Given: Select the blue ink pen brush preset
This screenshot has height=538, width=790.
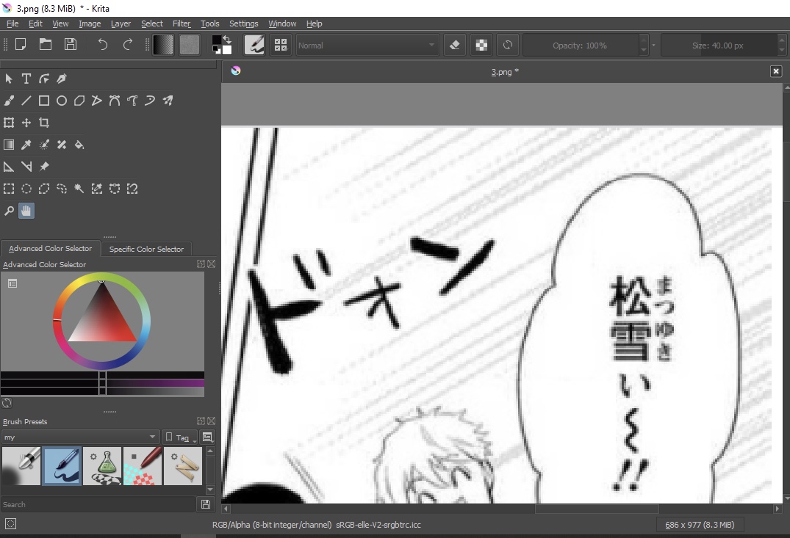Looking at the screenshot, I should click(62, 466).
